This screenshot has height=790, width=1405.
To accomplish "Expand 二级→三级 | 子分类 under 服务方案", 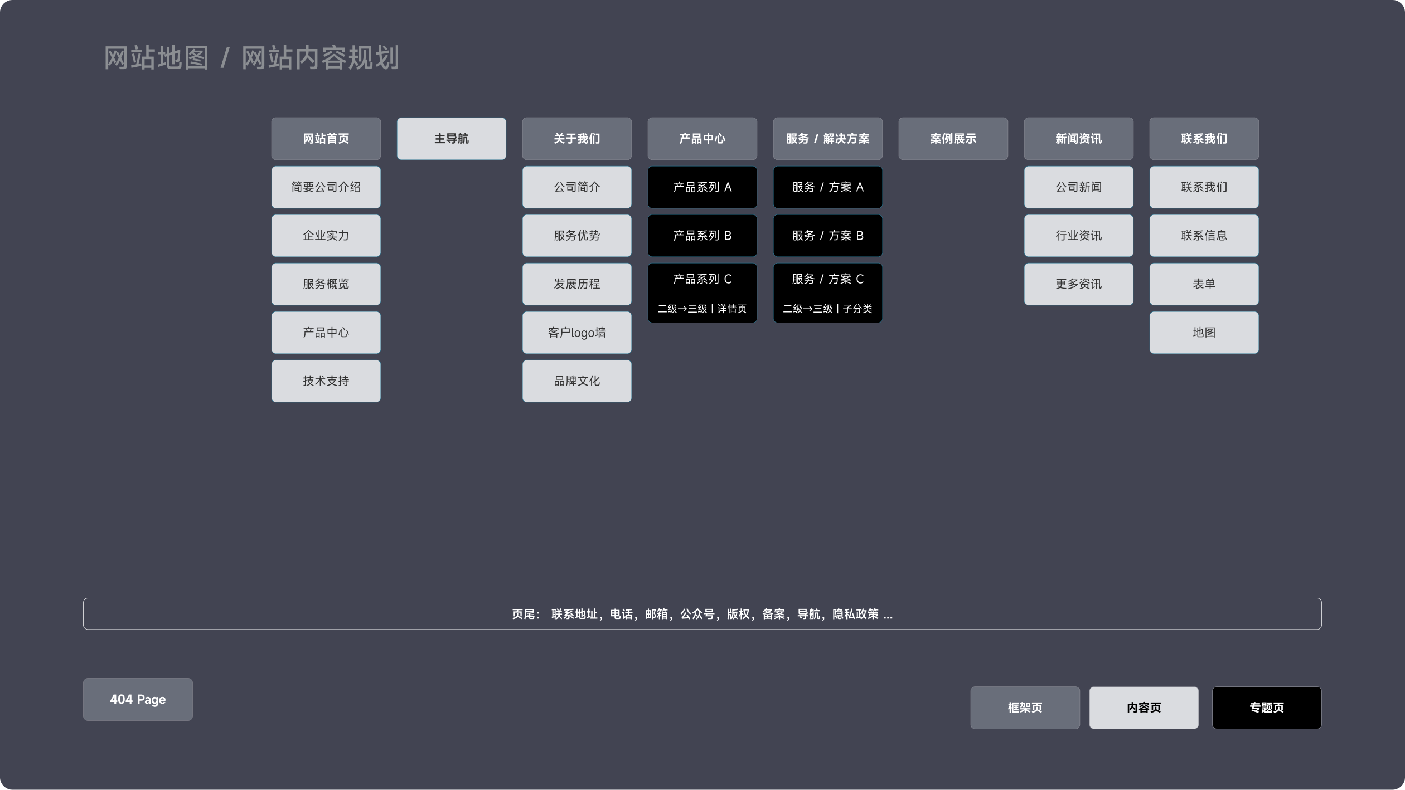I will point(827,308).
